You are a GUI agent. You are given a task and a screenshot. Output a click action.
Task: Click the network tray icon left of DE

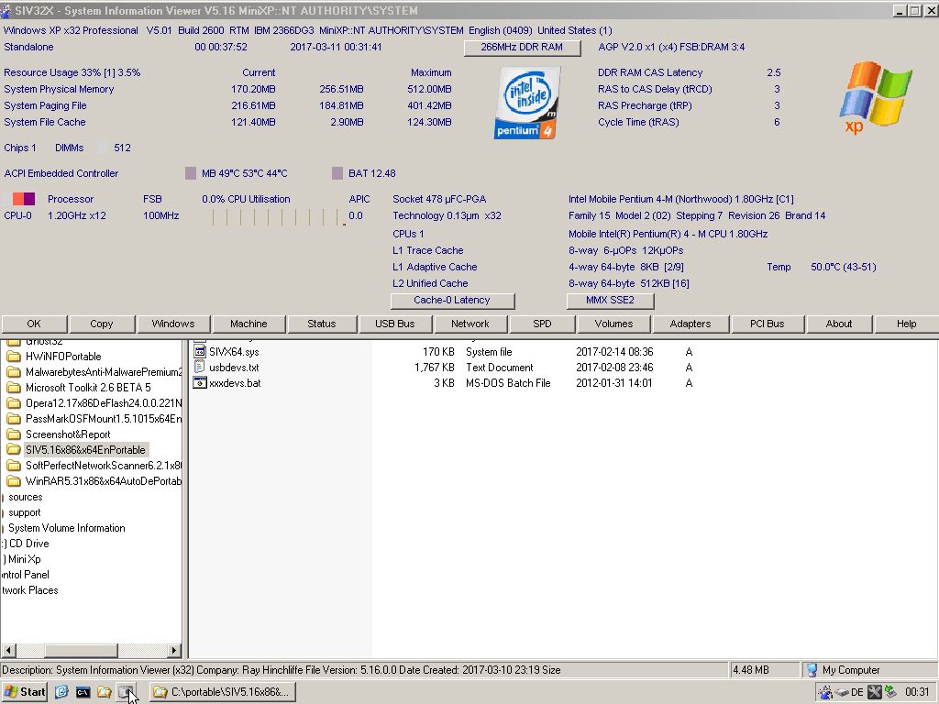point(825,692)
